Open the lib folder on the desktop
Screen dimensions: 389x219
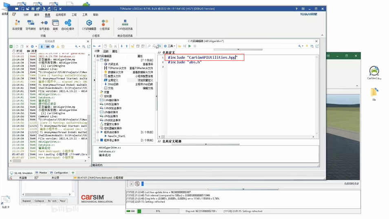click(x=374, y=94)
